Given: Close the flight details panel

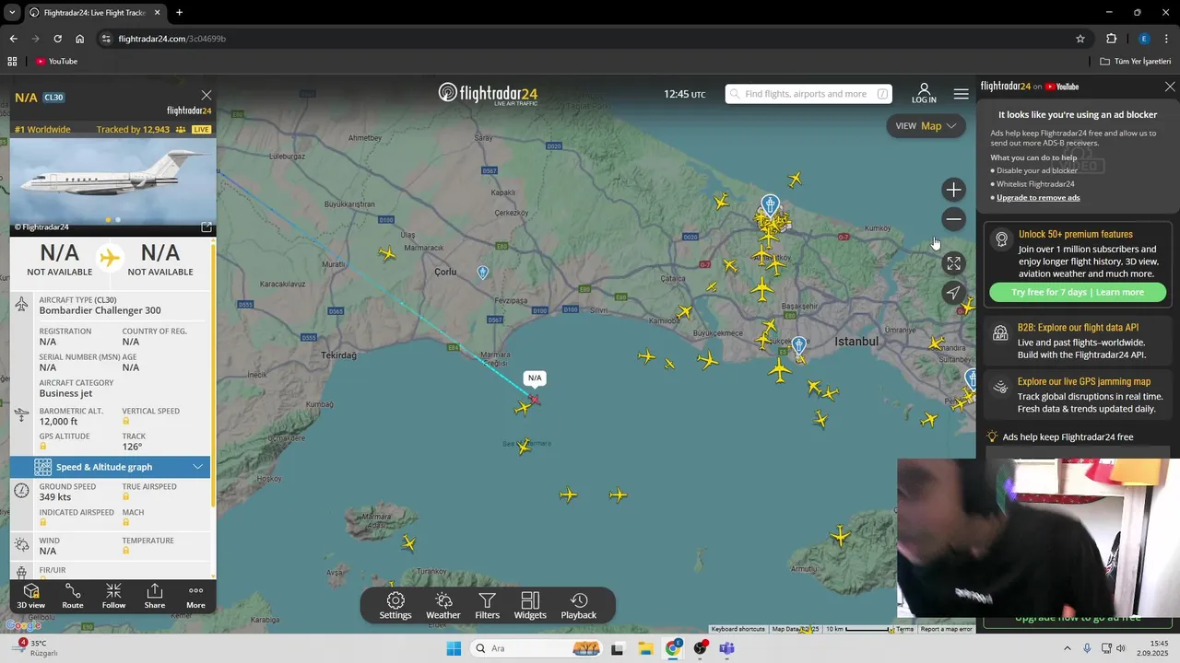Looking at the screenshot, I should tap(206, 95).
